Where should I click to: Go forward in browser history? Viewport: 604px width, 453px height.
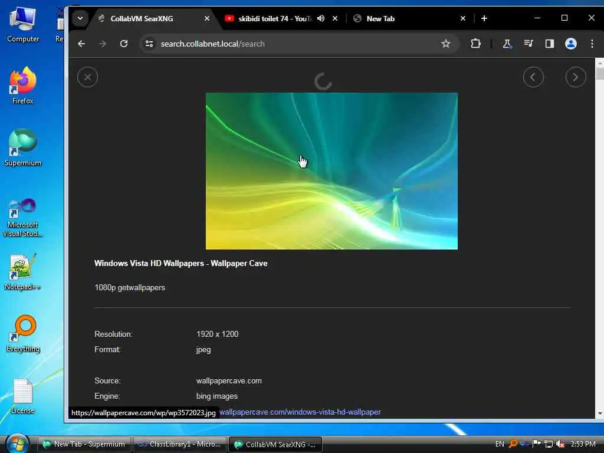(x=103, y=44)
